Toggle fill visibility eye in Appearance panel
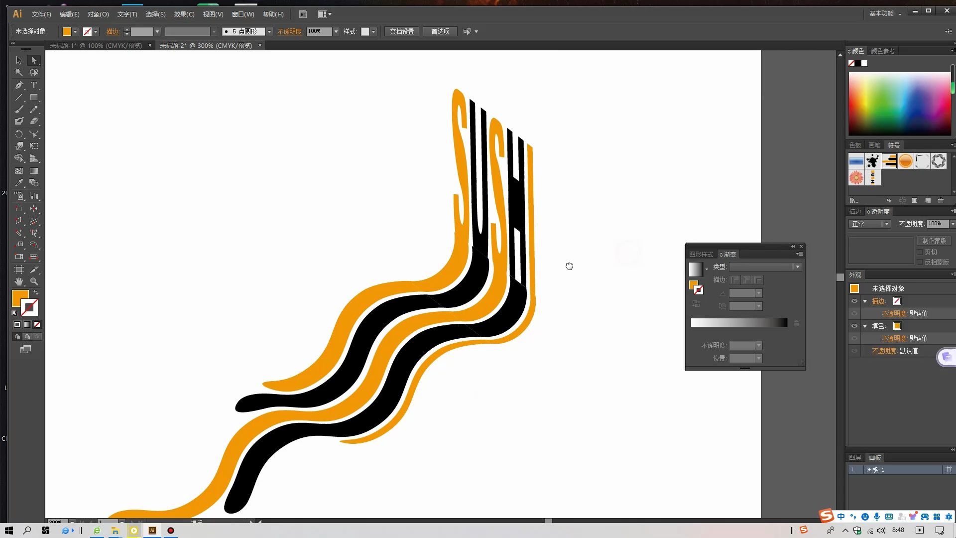This screenshot has width=956, height=538. (x=854, y=326)
